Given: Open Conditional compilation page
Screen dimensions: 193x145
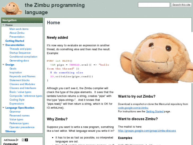Looking at the screenshot, I should (x=23, y=57).
